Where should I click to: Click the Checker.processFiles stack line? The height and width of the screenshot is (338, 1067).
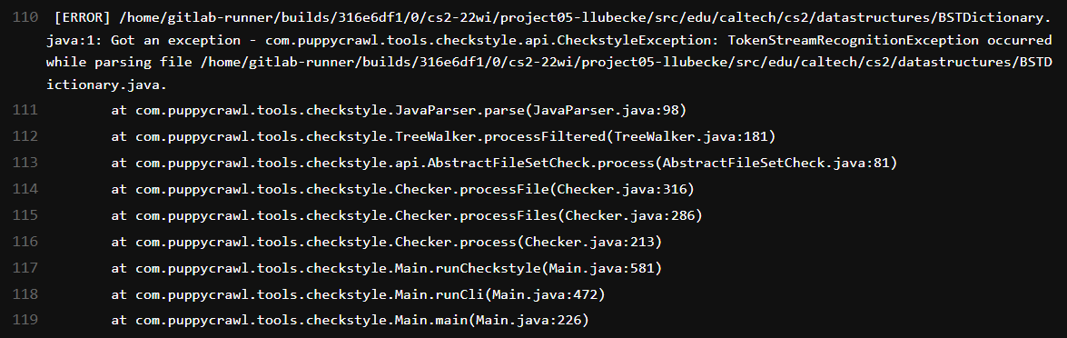(x=407, y=215)
